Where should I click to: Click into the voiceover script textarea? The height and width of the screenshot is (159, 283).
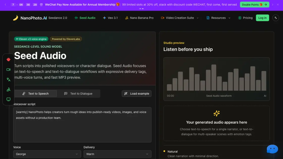(x=82, y=125)
